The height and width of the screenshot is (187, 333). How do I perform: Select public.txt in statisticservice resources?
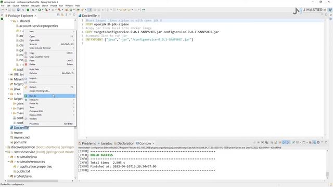pyautogui.click(x=21, y=171)
